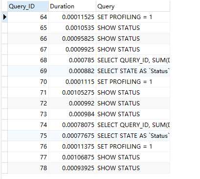Sort by the Query_ID column header
The width and height of the screenshot is (200, 179).
coord(28,6)
